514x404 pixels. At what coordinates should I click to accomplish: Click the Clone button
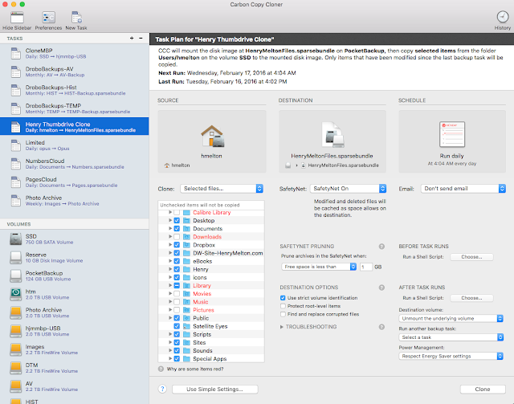tap(483, 390)
